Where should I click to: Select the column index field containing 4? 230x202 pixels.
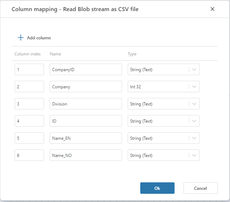(29, 121)
